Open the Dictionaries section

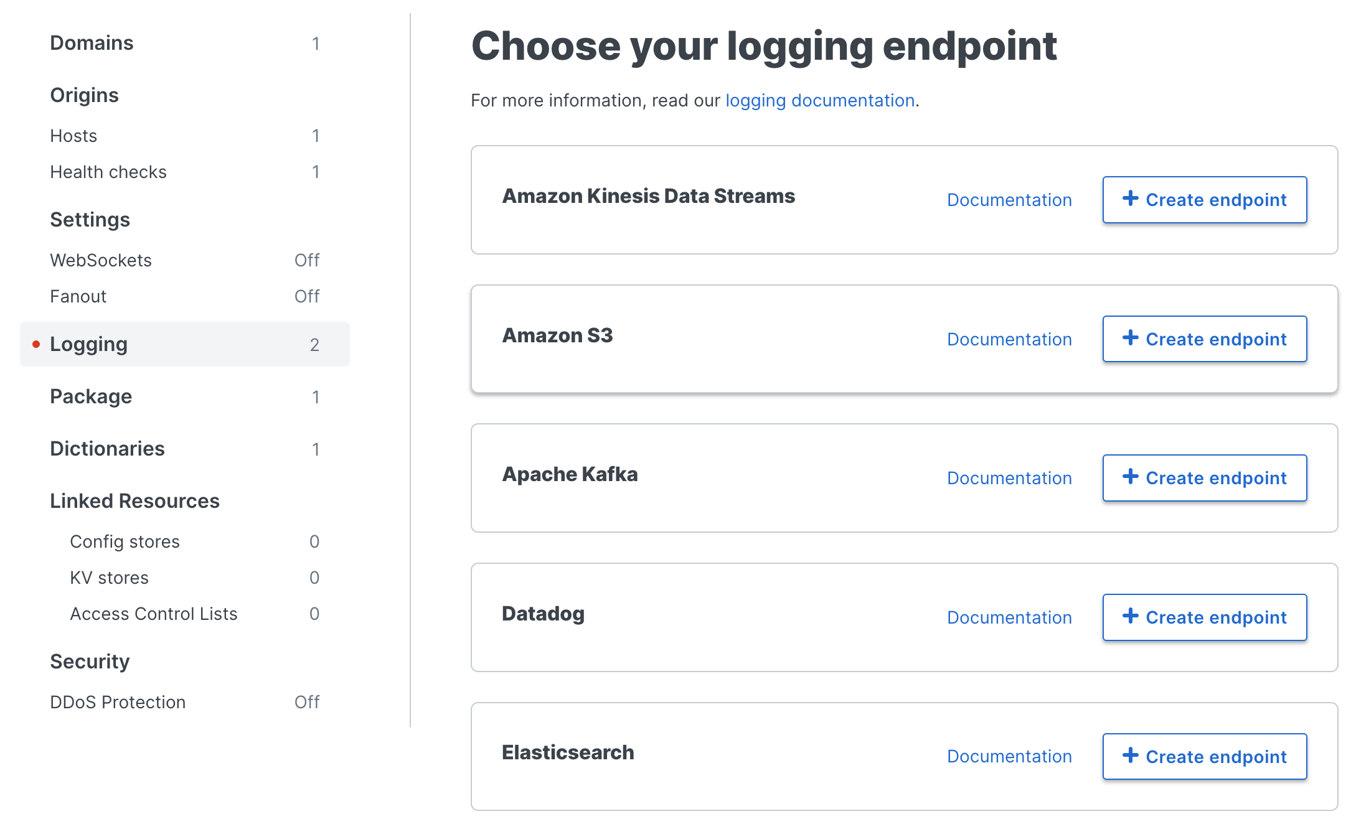(107, 448)
